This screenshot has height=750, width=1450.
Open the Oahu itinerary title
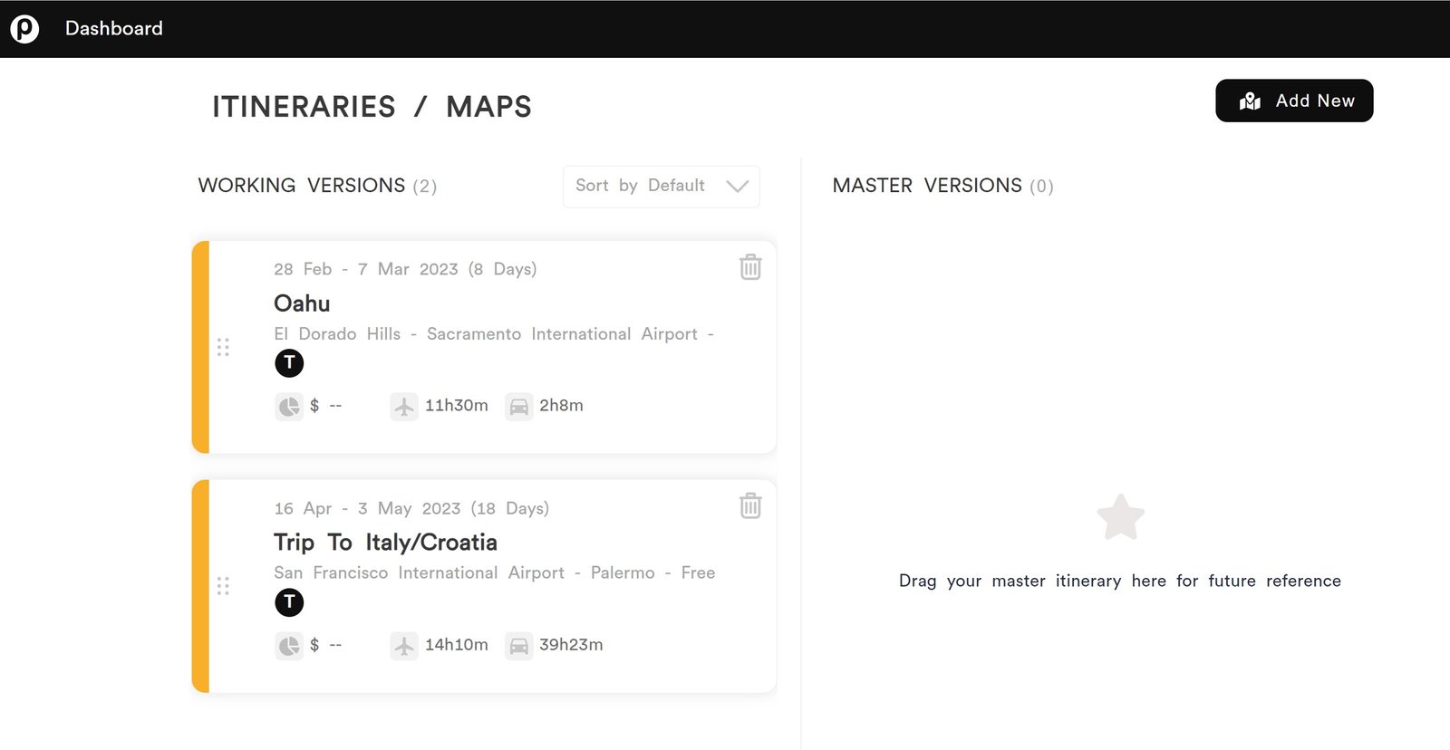(x=302, y=303)
